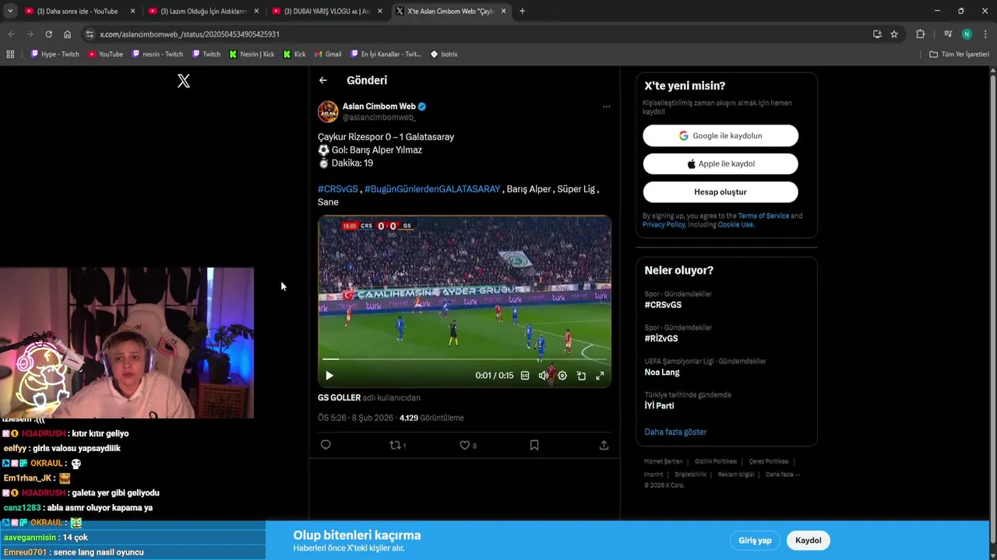Open the GS GOLLER source link

339,397
